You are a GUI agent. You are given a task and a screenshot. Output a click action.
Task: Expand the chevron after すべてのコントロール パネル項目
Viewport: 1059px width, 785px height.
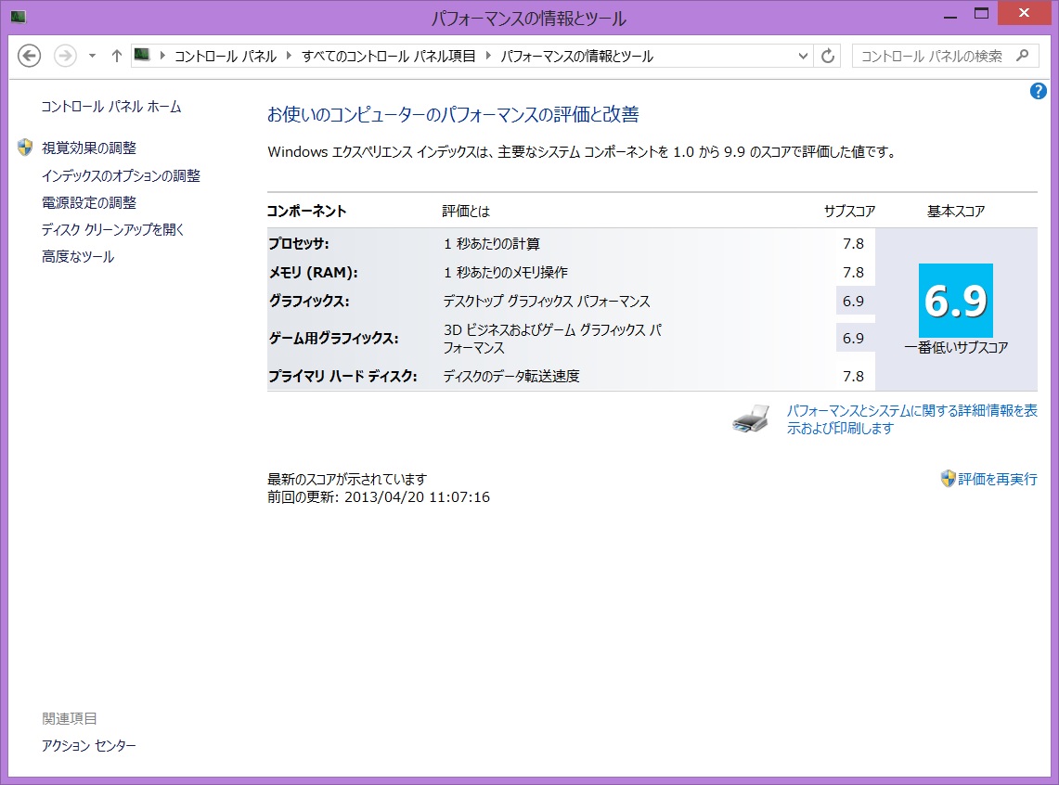[487, 56]
